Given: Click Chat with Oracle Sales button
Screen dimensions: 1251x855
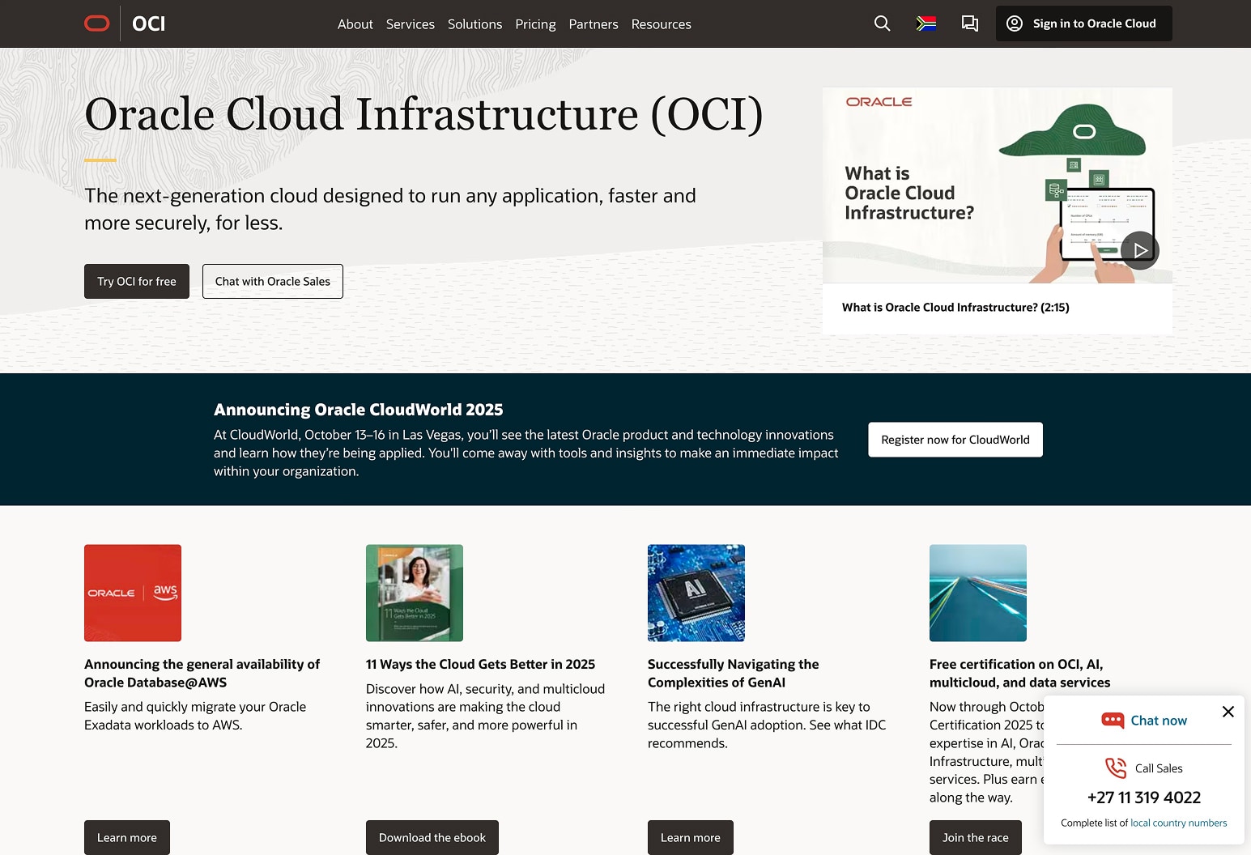Looking at the screenshot, I should click(273, 281).
